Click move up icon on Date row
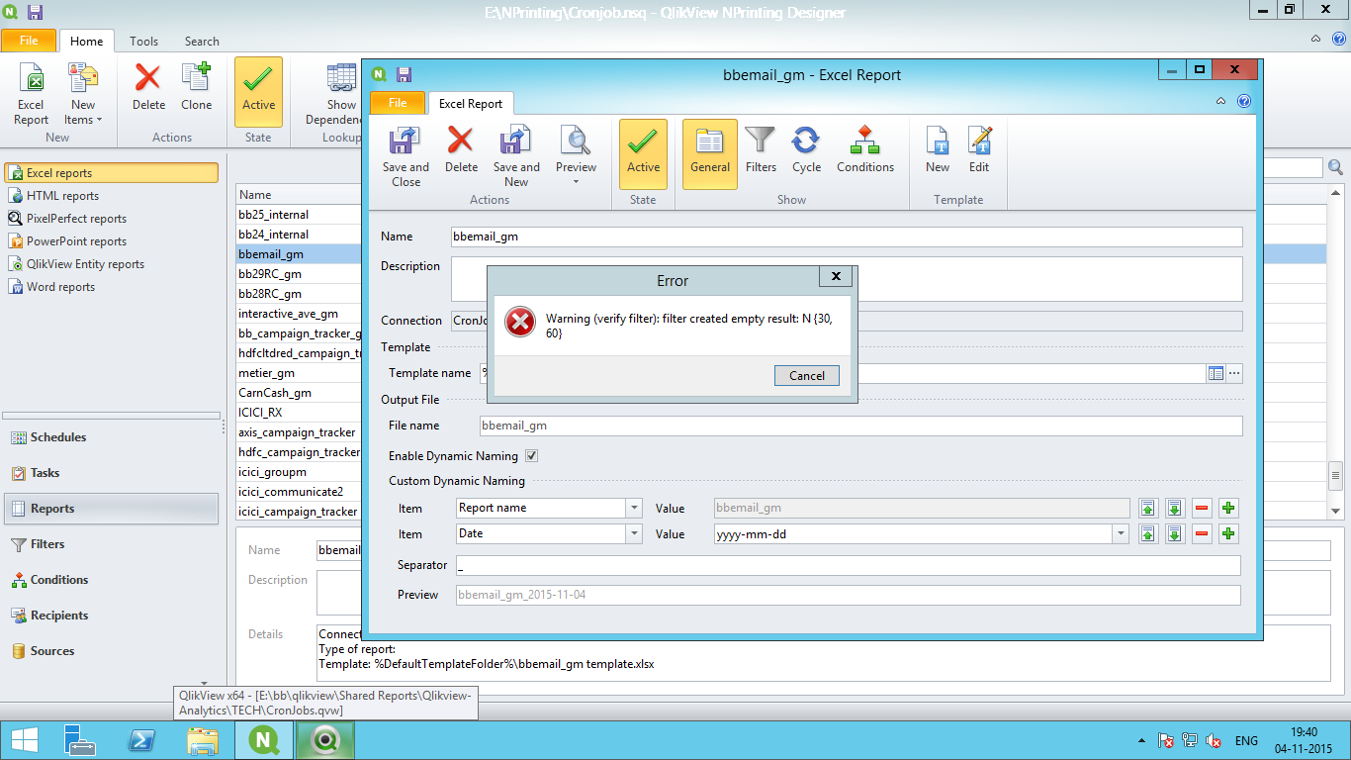 tap(1148, 534)
